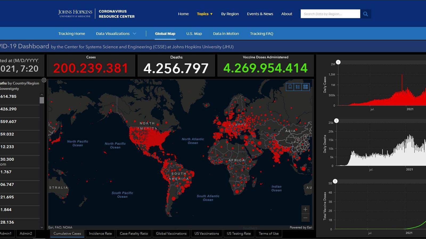Screen dimensions: 426x239
Task: Click Vaccine Doses Administered total 4.269.954.414
Action: point(265,68)
